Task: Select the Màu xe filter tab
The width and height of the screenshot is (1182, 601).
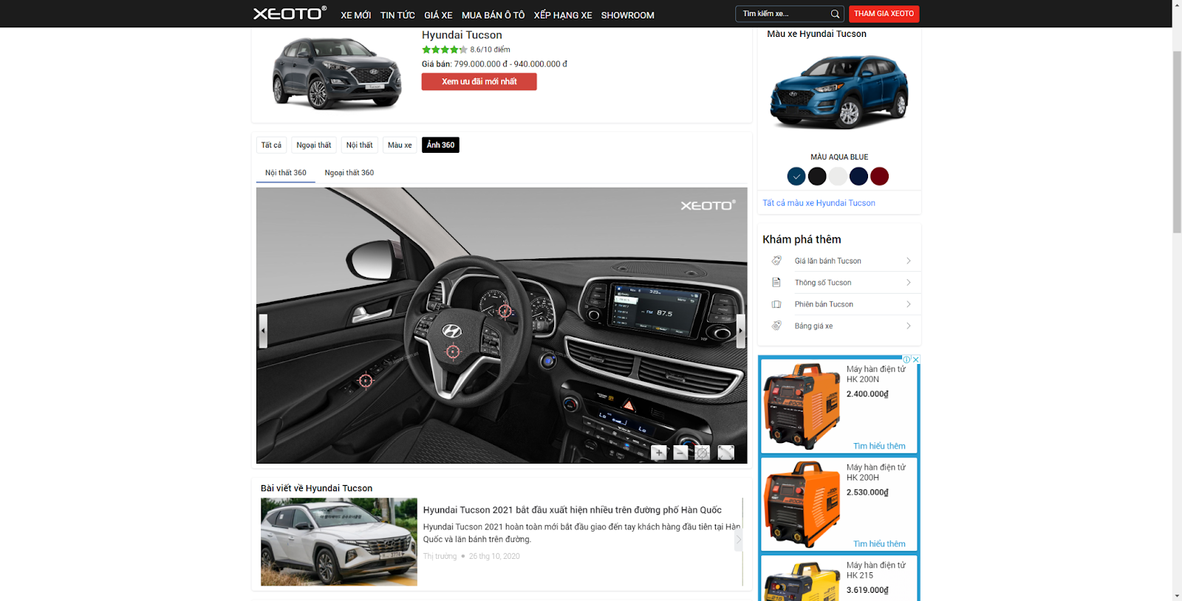Action: click(400, 145)
